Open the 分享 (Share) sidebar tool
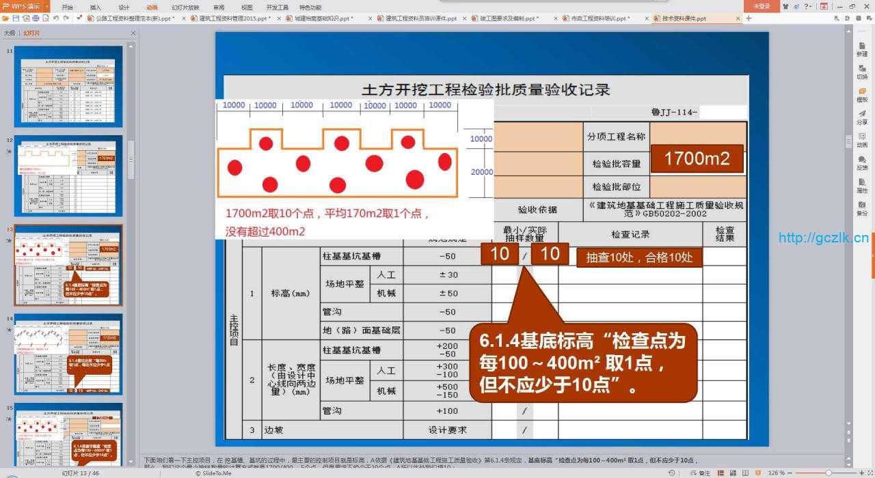The width and height of the screenshot is (875, 478). pos(861,117)
